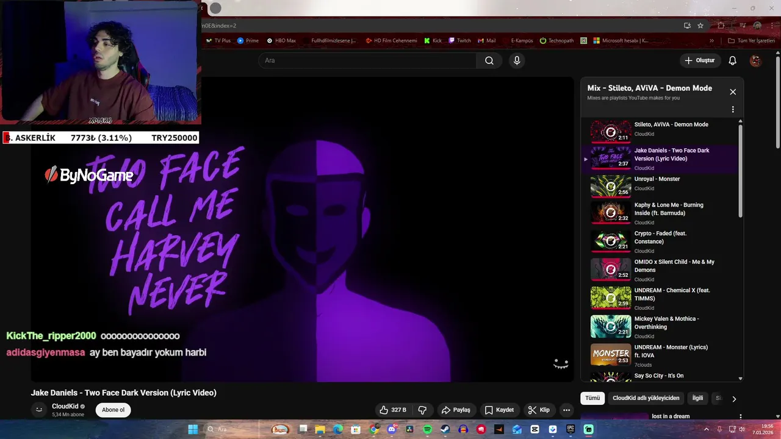
Task: Open the CloudKid channel name link
Action: click(65, 406)
